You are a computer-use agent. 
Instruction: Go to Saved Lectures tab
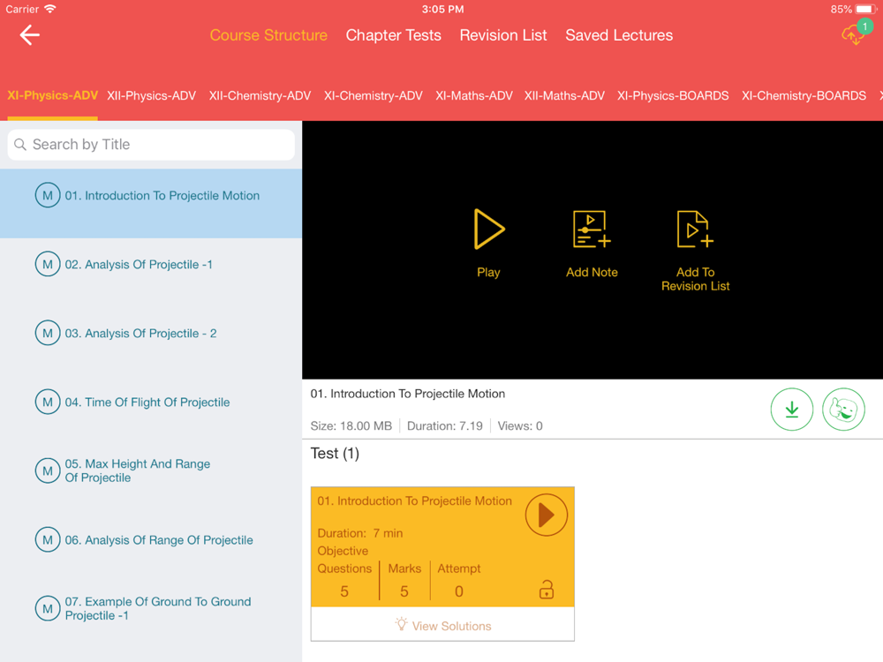point(619,35)
